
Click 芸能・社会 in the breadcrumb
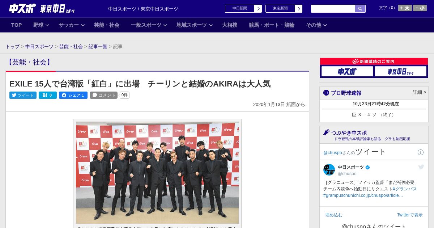coord(71,47)
